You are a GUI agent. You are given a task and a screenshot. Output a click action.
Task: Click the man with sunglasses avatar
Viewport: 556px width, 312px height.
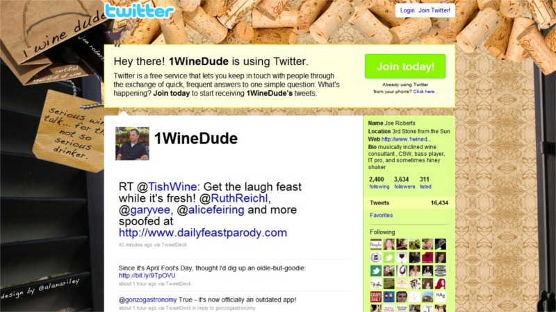click(x=402, y=297)
